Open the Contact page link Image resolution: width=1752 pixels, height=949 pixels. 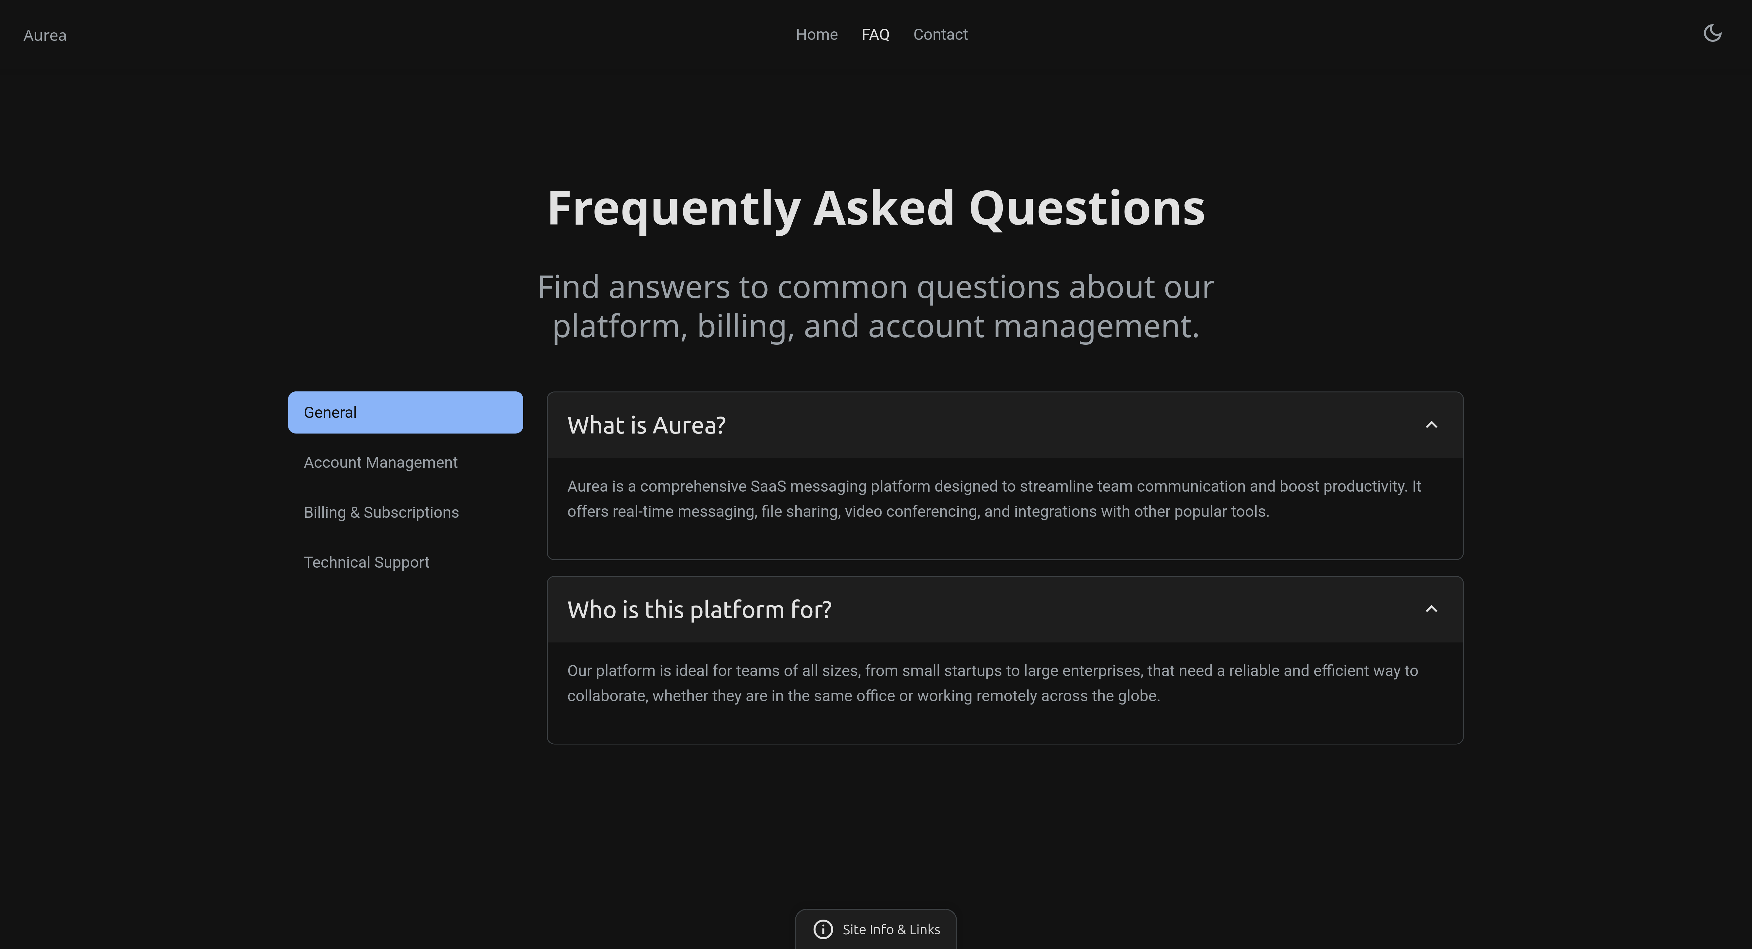pos(940,35)
